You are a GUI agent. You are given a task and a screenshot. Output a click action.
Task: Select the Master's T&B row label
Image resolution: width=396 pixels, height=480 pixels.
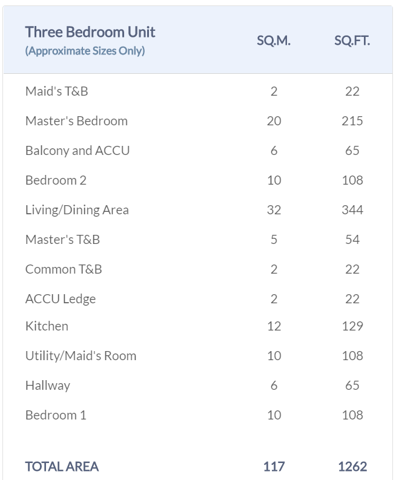[62, 240]
